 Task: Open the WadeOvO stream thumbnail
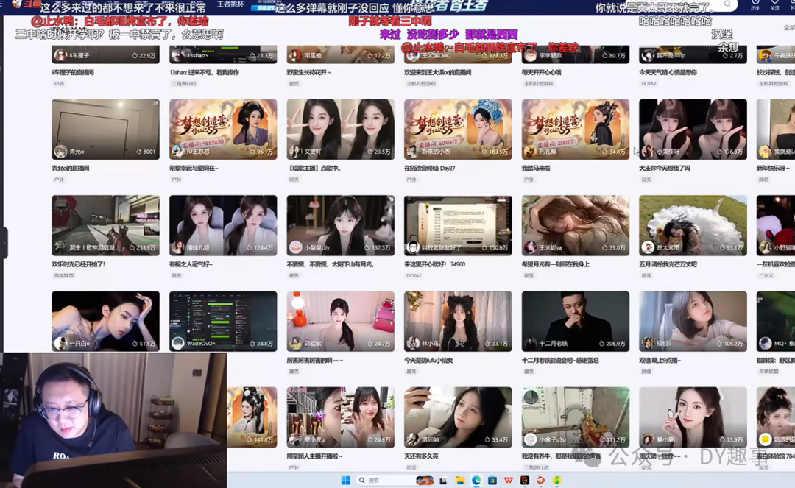coord(223,321)
